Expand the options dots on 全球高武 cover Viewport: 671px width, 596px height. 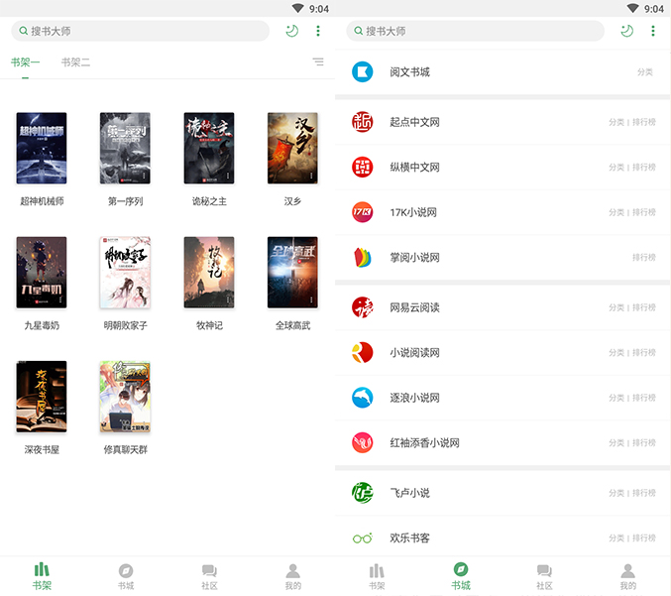click(311, 299)
